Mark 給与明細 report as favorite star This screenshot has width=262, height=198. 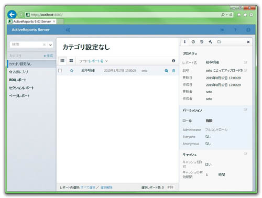(72, 71)
